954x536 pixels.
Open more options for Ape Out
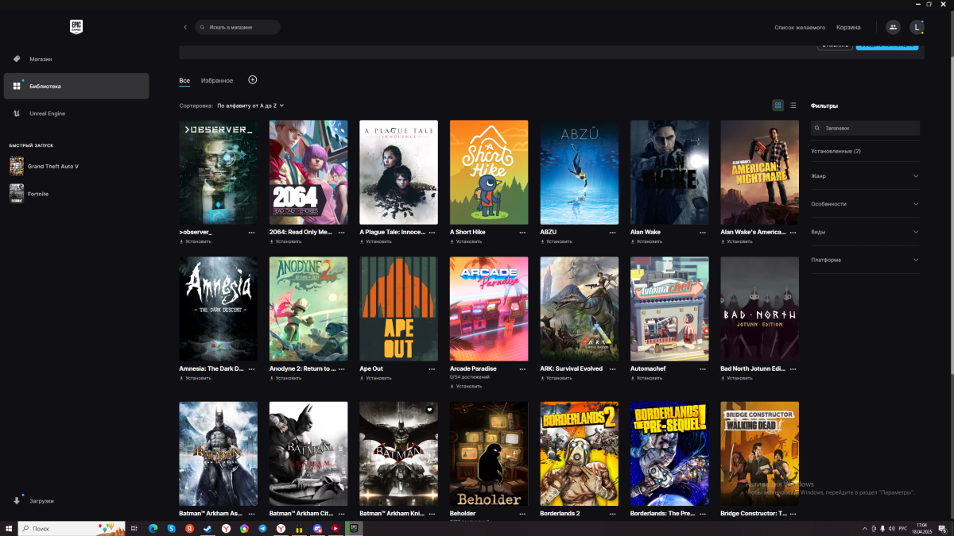(432, 369)
